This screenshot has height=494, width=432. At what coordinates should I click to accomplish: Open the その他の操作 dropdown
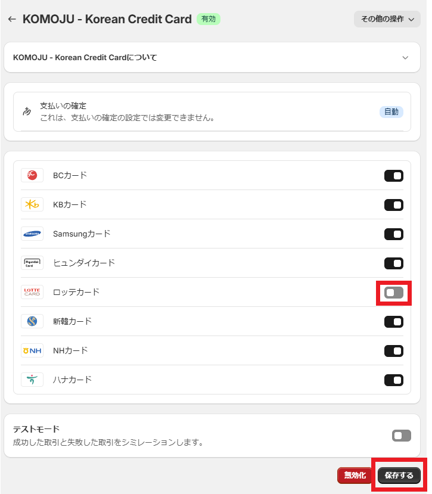[387, 19]
